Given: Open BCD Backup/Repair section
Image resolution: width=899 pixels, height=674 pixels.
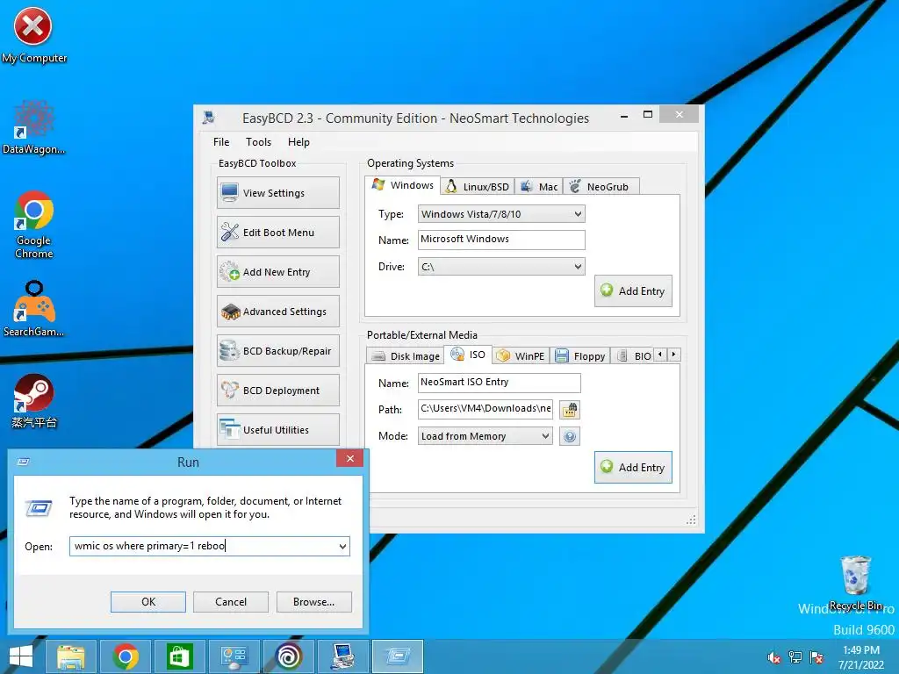Looking at the screenshot, I should [278, 351].
